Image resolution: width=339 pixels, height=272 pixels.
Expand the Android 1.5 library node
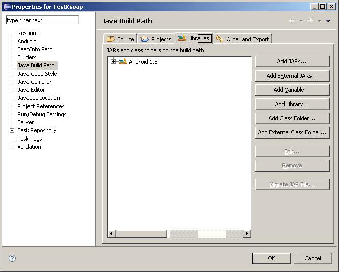point(113,61)
